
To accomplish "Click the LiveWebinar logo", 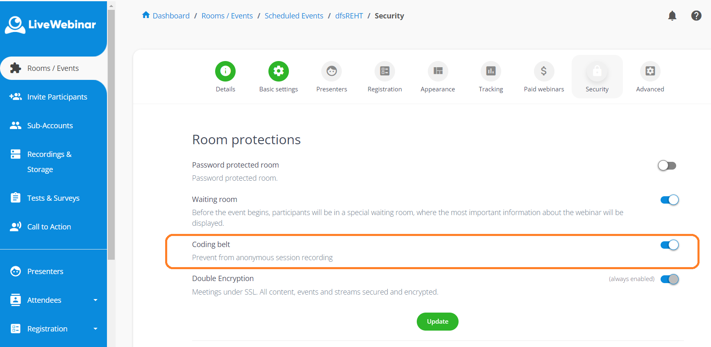I will point(50,25).
